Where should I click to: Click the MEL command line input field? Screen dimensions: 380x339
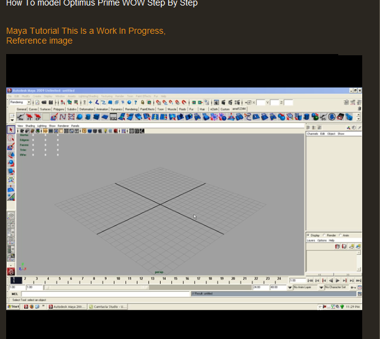pos(105,294)
